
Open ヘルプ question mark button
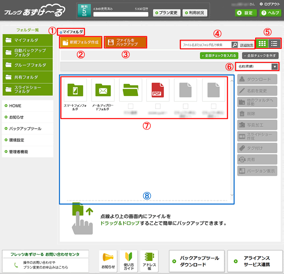pos(270,13)
